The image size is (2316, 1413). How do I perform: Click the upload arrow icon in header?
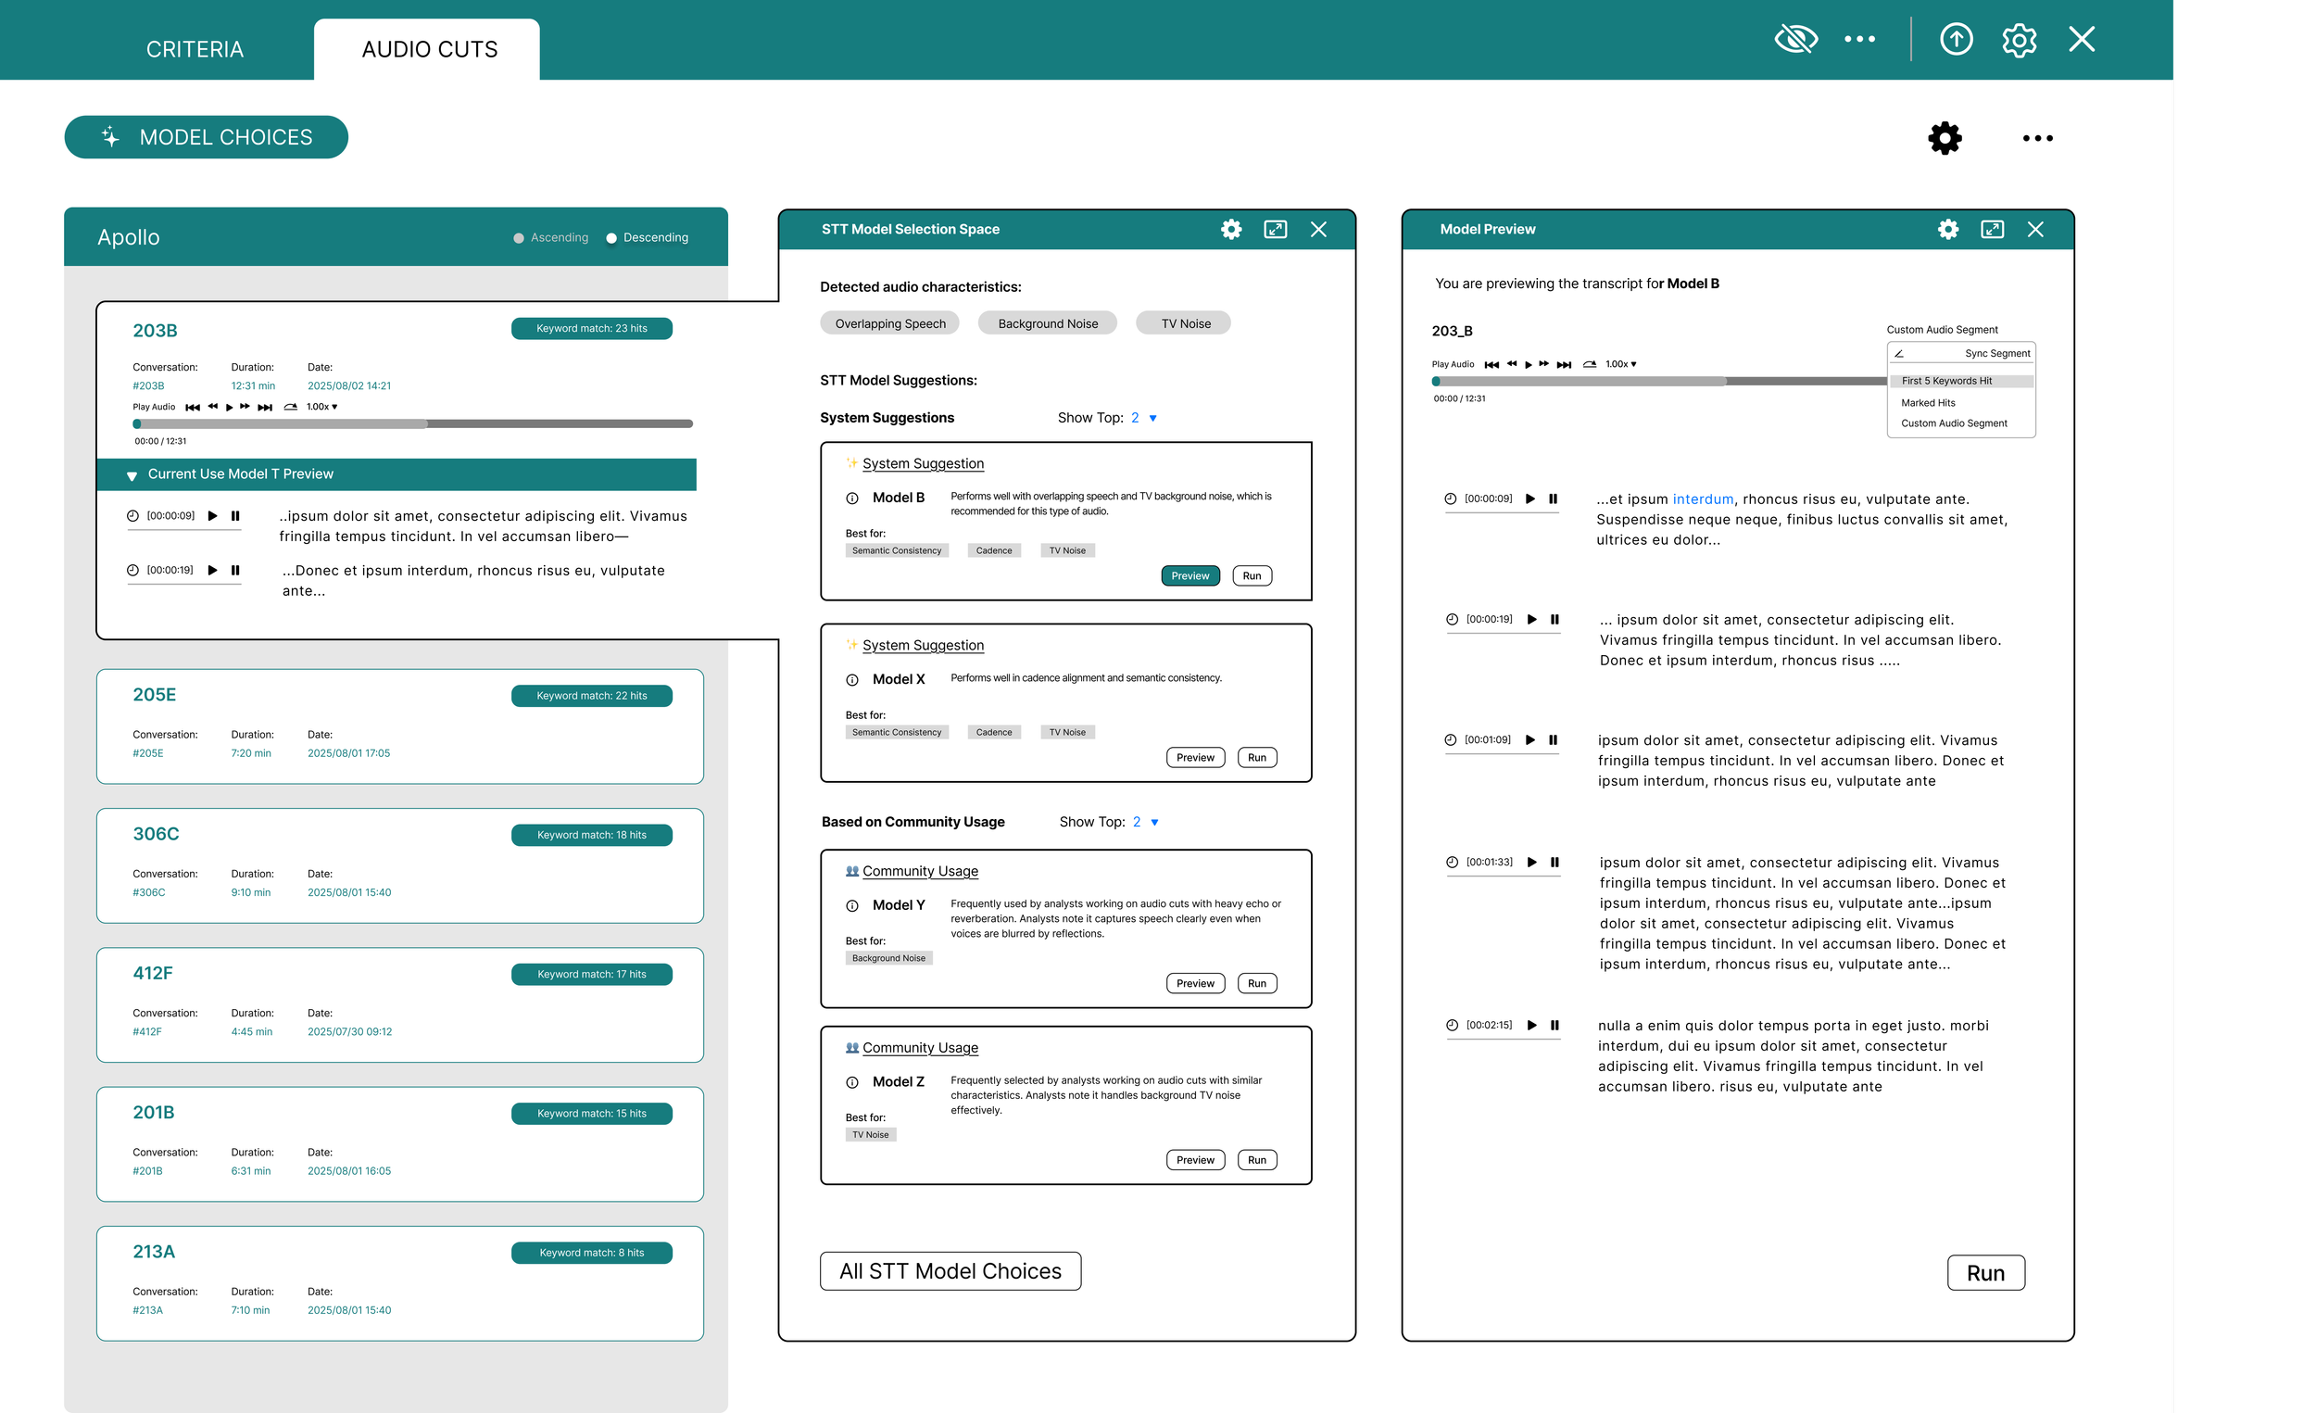1956,40
